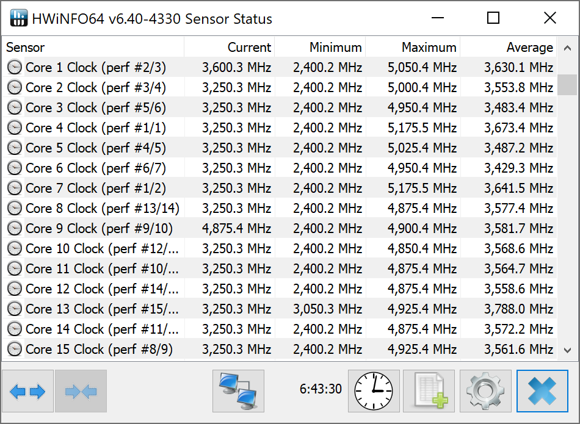580x424 pixels.
Task: Select the Core 7 Clock (perf #1/2) label
Action: (x=96, y=188)
